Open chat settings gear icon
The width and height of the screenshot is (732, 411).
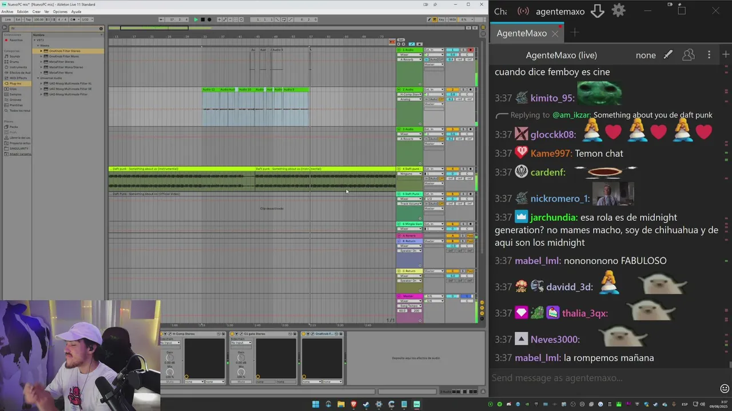[619, 11]
